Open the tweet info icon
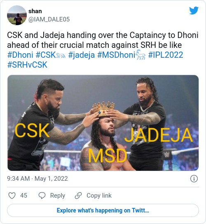Image resolution: width=206 pixels, height=224 pixels. pyautogui.click(x=194, y=179)
